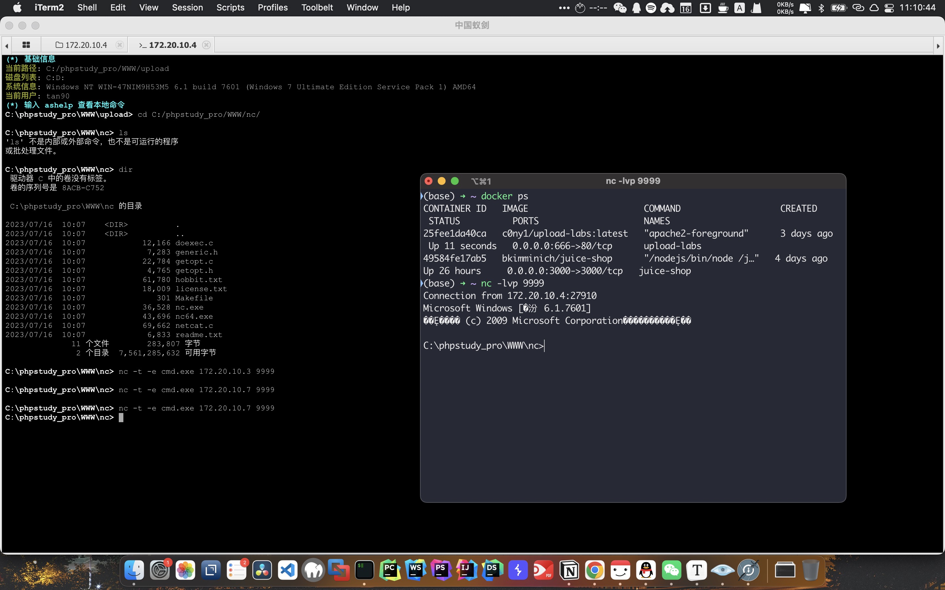Launch Notion from the dock

click(569, 570)
